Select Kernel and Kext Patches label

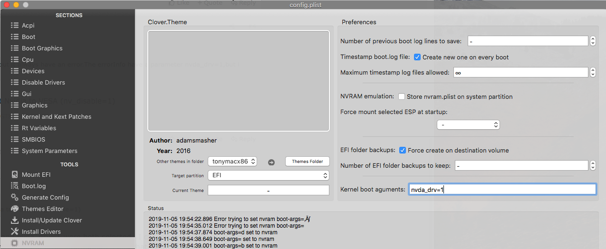click(x=57, y=116)
